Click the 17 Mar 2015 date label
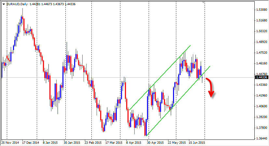The image size is (269, 146). (x=114, y=142)
